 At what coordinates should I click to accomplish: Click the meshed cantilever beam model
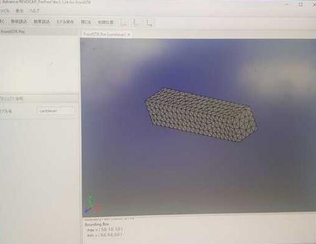tap(200, 115)
